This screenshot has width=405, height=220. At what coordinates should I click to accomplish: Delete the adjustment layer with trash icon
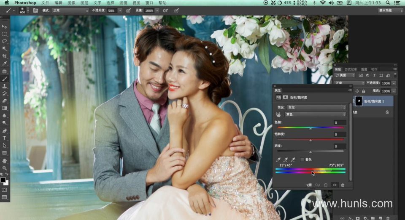pos(343,185)
